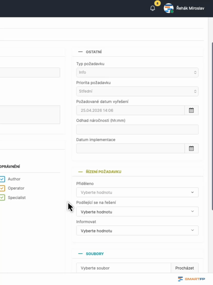Click the Odhad náročnosti input field
The width and height of the screenshot is (213, 285).
coord(137,130)
